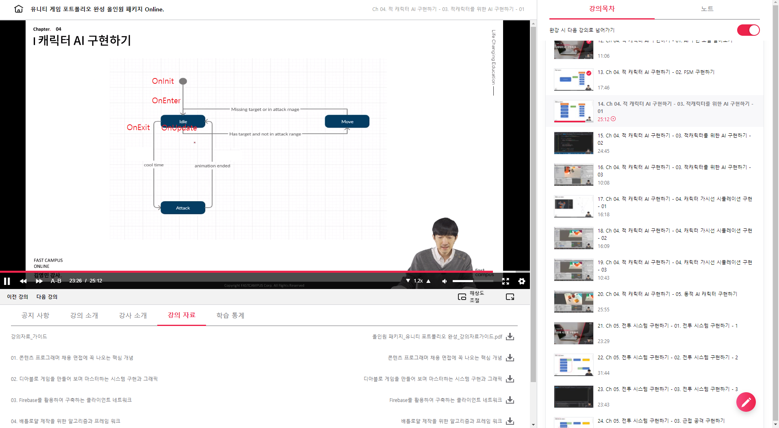
Task: Rewind the video with the backward button
Action: pos(23,281)
